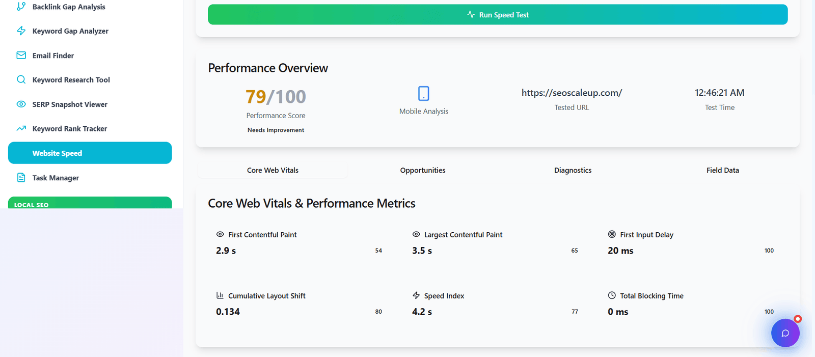Switch to the Opportunities tab
The image size is (815, 357).
pyautogui.click(x=423, y=170)
